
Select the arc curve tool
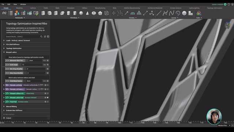click(x=178, y=13)
